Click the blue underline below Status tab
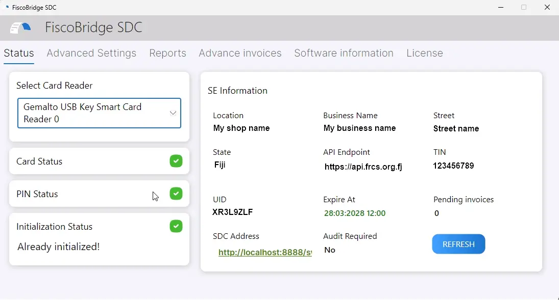 tap(18, 63)
